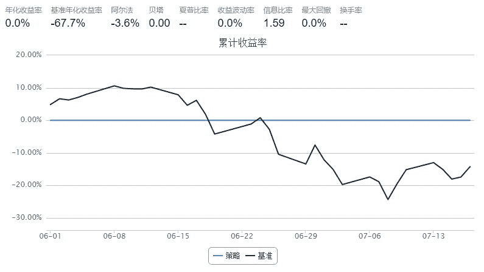The height and width of the screenshot is (272, 484).
Task: Select the 年化收益率 metric label
Action: [23, 10]
